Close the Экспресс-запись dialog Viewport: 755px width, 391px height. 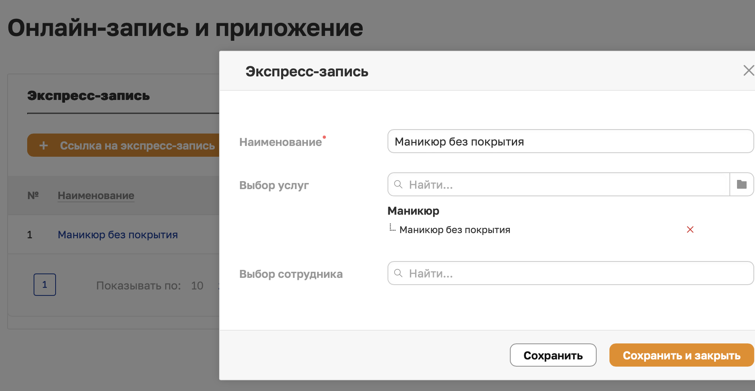pyautogui.click(x=749, y=71)
